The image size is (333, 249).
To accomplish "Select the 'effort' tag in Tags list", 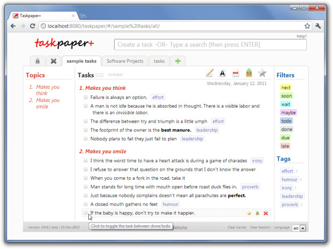I will (x=287, y=171).
